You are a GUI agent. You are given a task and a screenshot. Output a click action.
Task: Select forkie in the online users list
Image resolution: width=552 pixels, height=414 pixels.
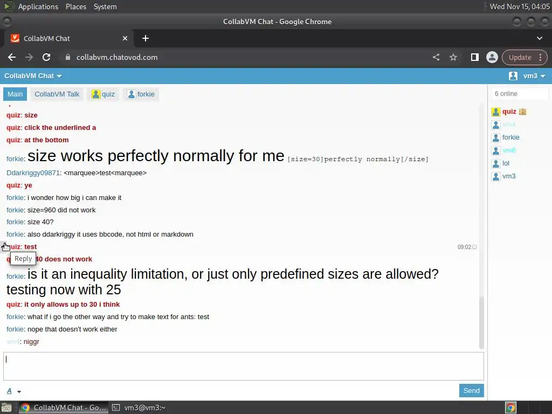[511, 137]
